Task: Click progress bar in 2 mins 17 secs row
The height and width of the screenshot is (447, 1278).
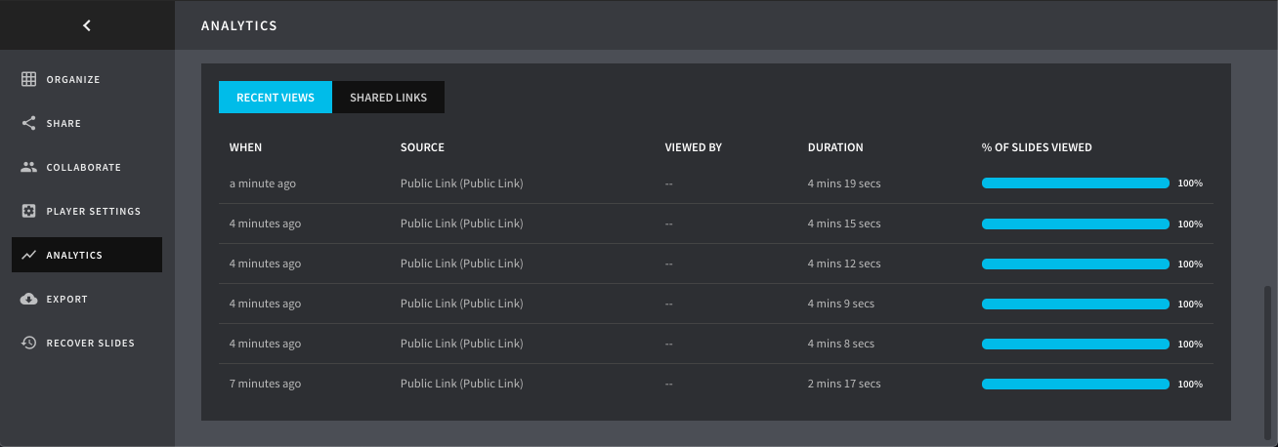Action: tap(1076, 384)
